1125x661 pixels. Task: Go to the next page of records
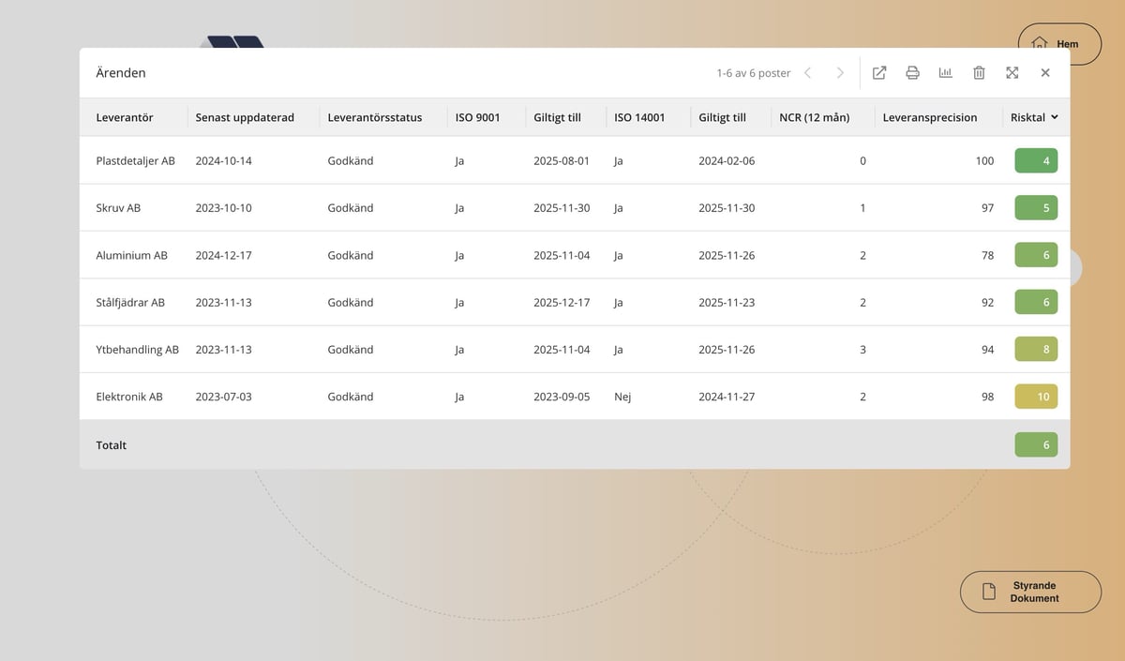pyautogui.click(x=840, y=73)
